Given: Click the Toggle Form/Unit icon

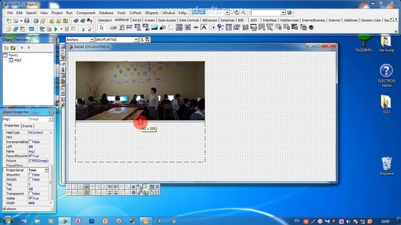Looking at the screenshot, I should pos(23,29).
